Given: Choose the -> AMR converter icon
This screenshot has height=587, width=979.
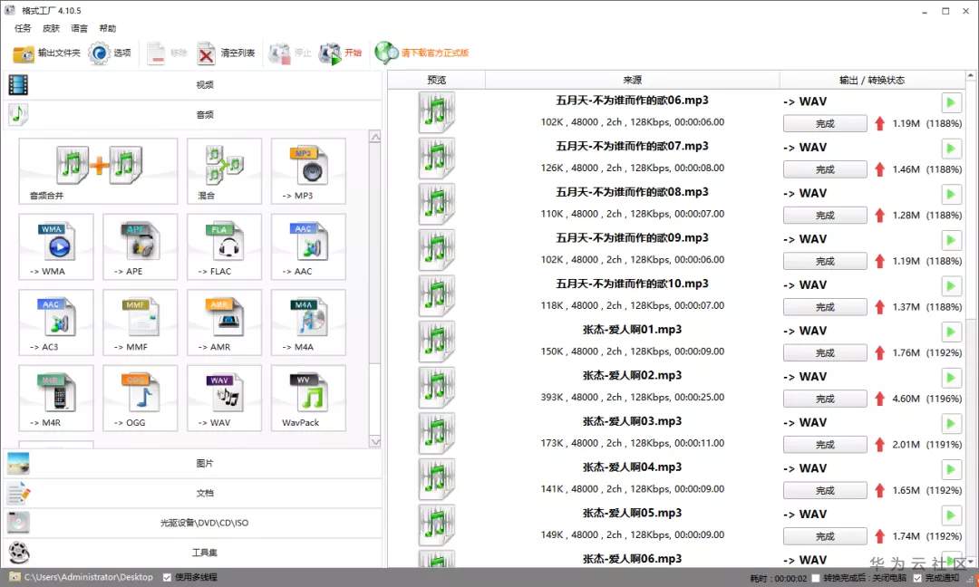Looking at the screenshot, I should click(224, 322).
